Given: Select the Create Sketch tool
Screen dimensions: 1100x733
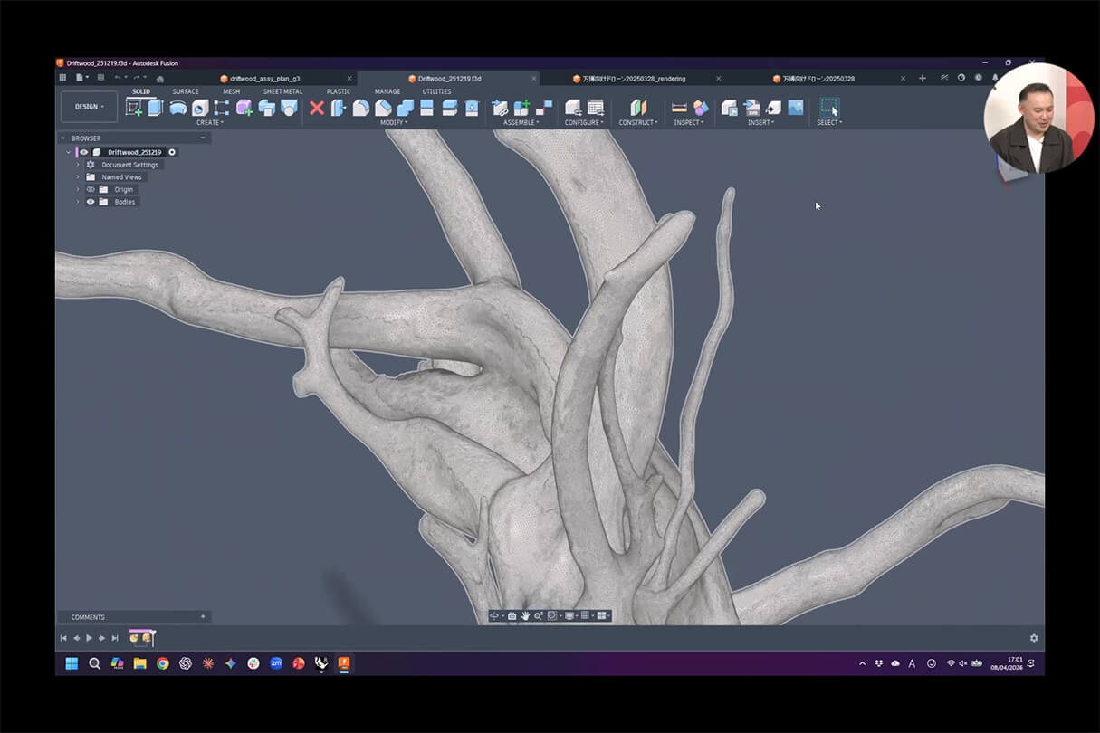Looking at the screenshot, I should [x=133, y=107].
